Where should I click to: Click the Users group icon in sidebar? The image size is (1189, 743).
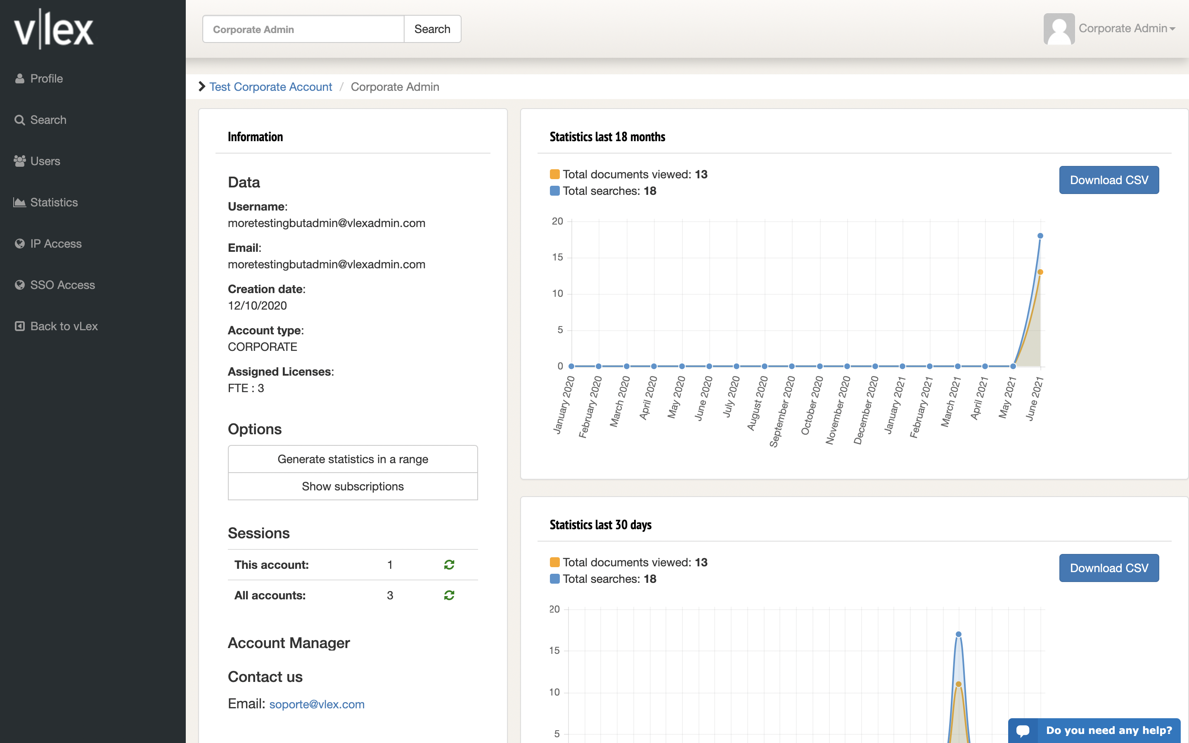[20, 161]
